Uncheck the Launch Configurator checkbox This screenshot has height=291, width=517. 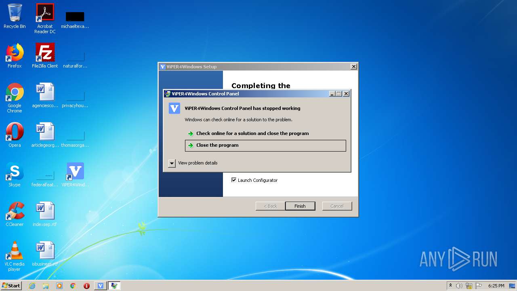(x=234, y=180)
